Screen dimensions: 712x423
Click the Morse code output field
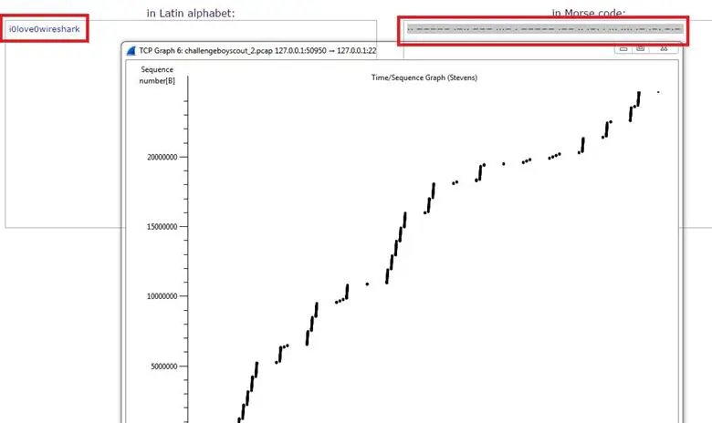click(544, 29)
